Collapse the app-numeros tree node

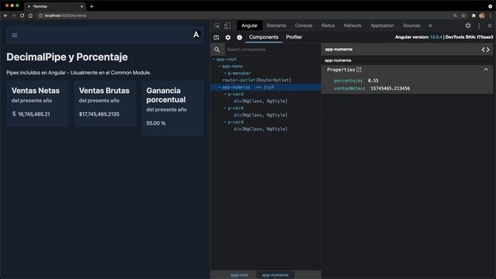tap(219, 87)
